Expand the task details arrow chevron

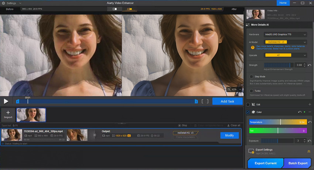click(x=94, y=135)
